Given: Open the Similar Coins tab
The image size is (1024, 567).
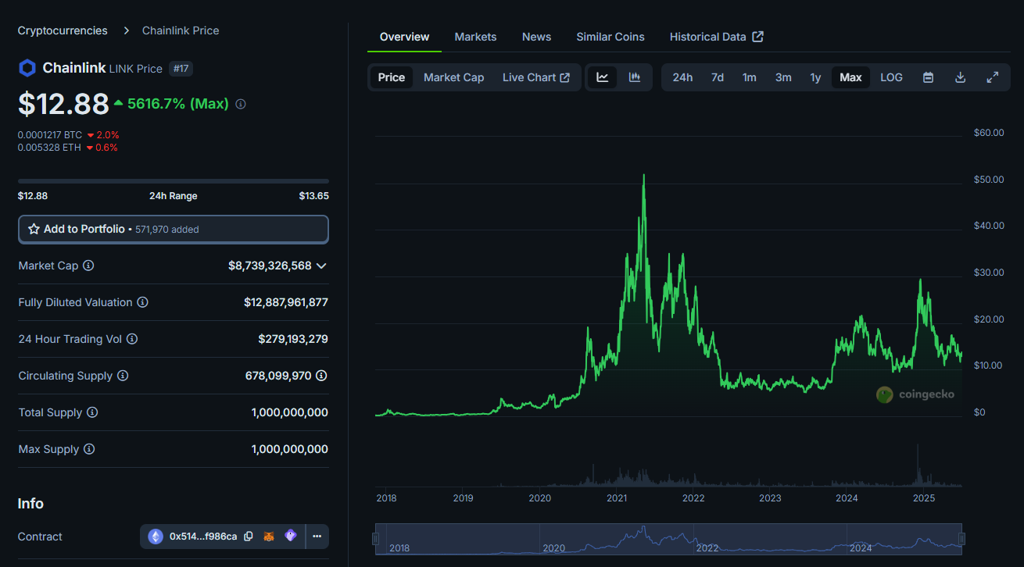Looking at the screenshot, I should (610, 37).
